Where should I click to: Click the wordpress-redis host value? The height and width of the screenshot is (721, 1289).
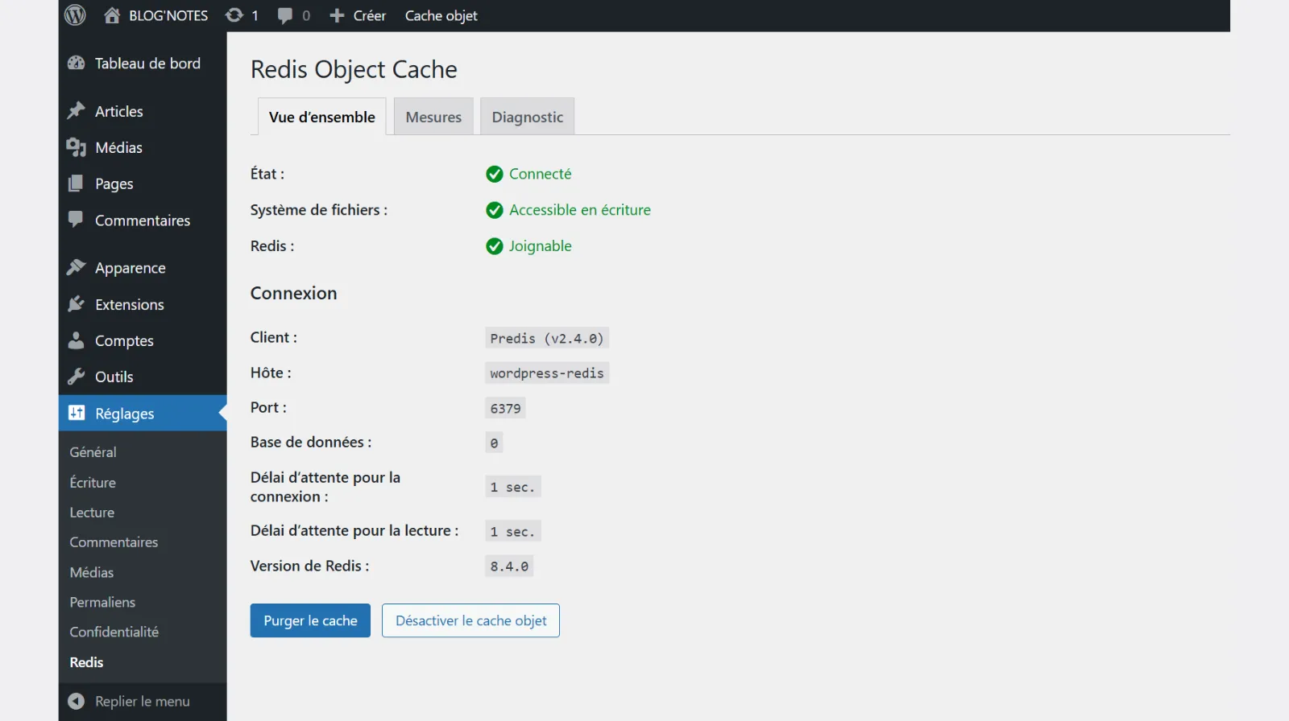tap(546, 373)
